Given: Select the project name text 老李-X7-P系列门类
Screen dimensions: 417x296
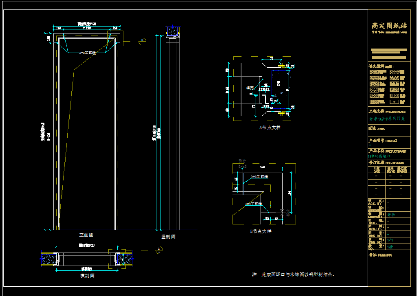Looking at the screenshot, I should point(386,119).
